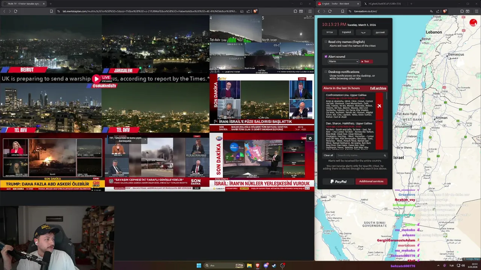Switch Red Alert site to Hebrew (עברית)
Viewport: 481px width, 270px height.
click(x=330, y=32)
